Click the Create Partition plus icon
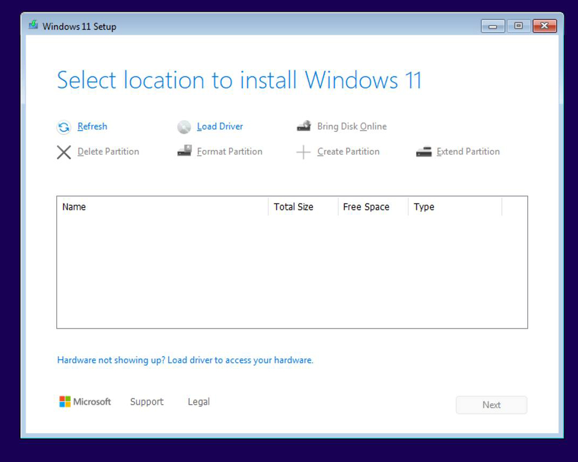Viewport: 578px width, 462px height. point(303,152)
